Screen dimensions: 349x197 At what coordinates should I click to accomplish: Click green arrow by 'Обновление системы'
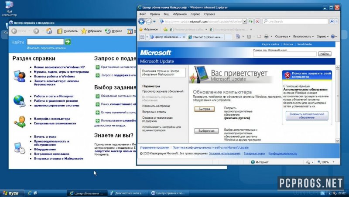tap(97, 96)
